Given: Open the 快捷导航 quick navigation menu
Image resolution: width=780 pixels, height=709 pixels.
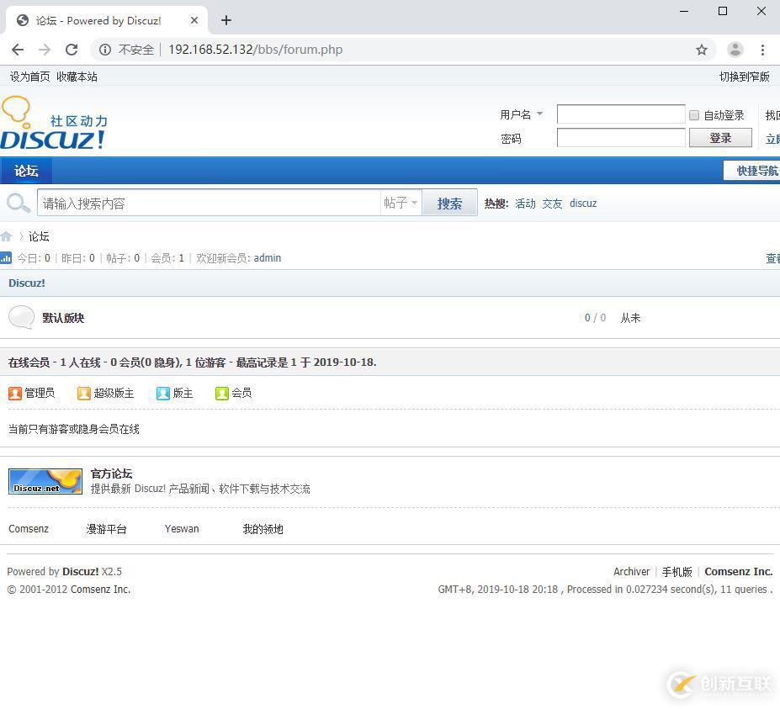Looking at the screenshot, I should 751,171.
